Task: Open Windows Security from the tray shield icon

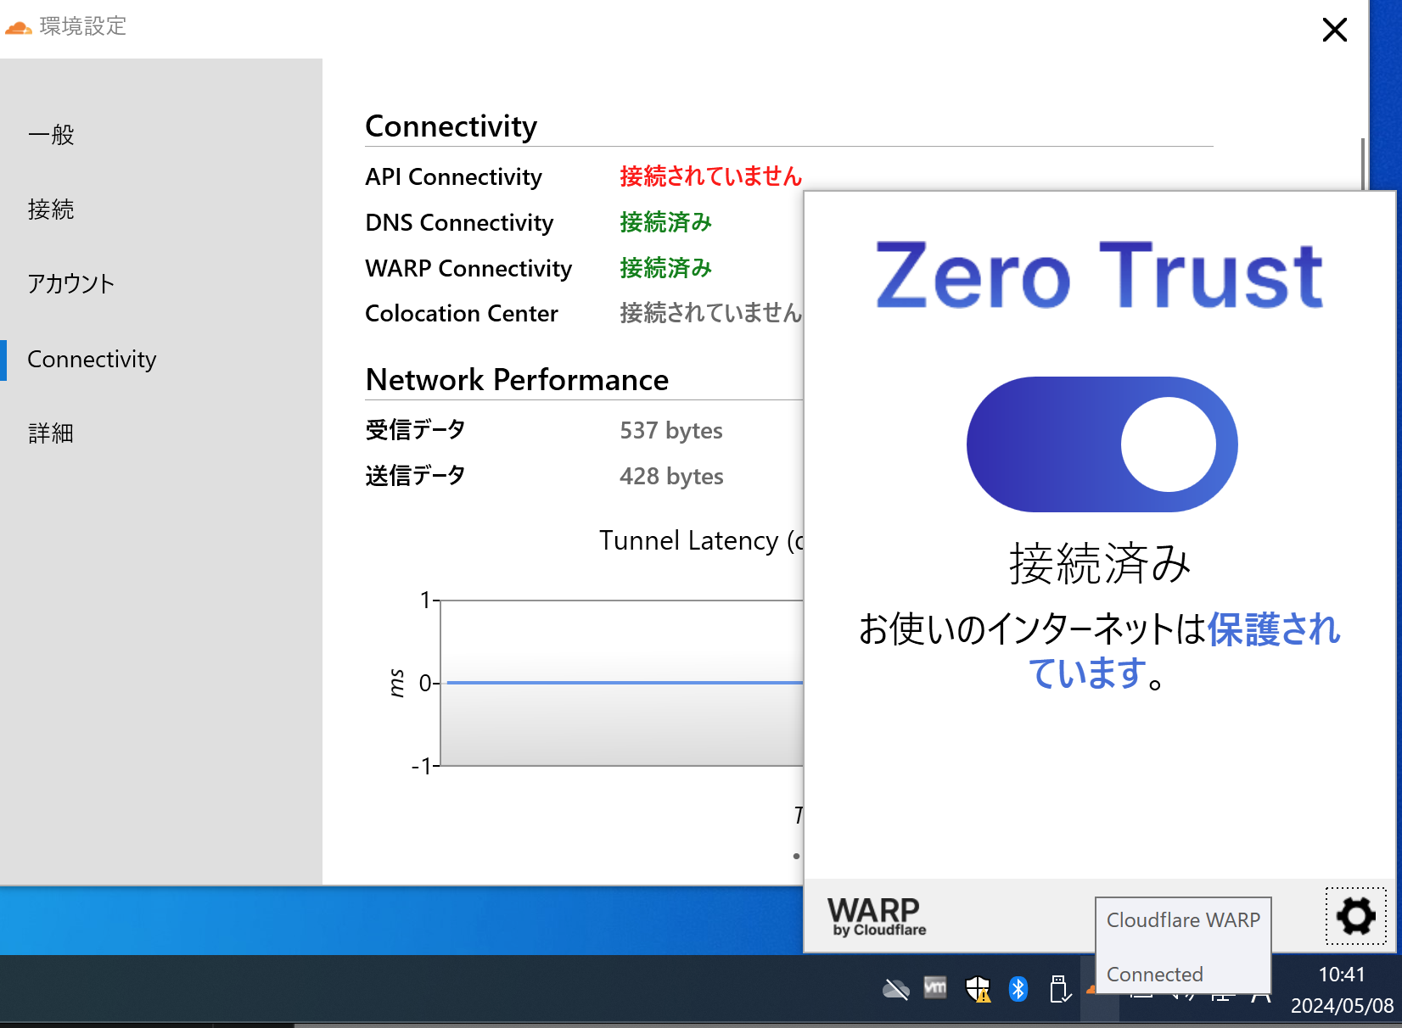Action: click(x=977, y=989)
